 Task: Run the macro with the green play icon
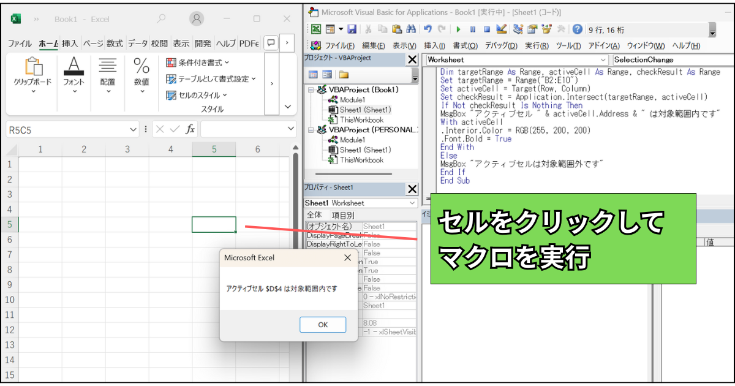pyautogui.click(x=458, y=29)
